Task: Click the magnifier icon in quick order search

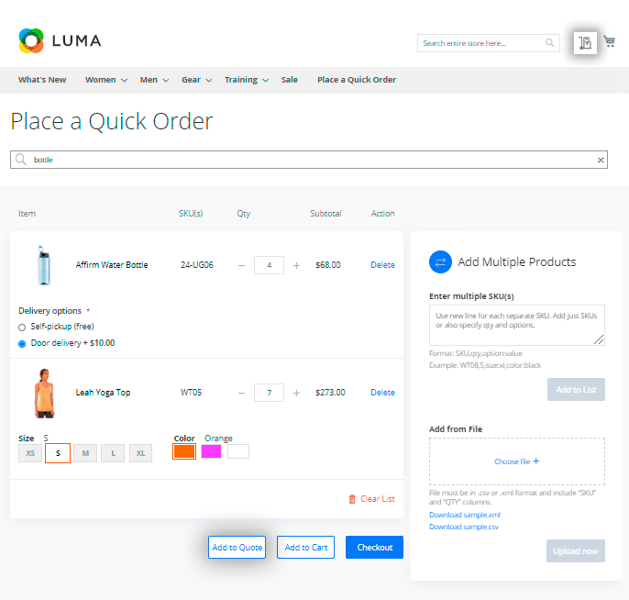Action: pos(21,160)
